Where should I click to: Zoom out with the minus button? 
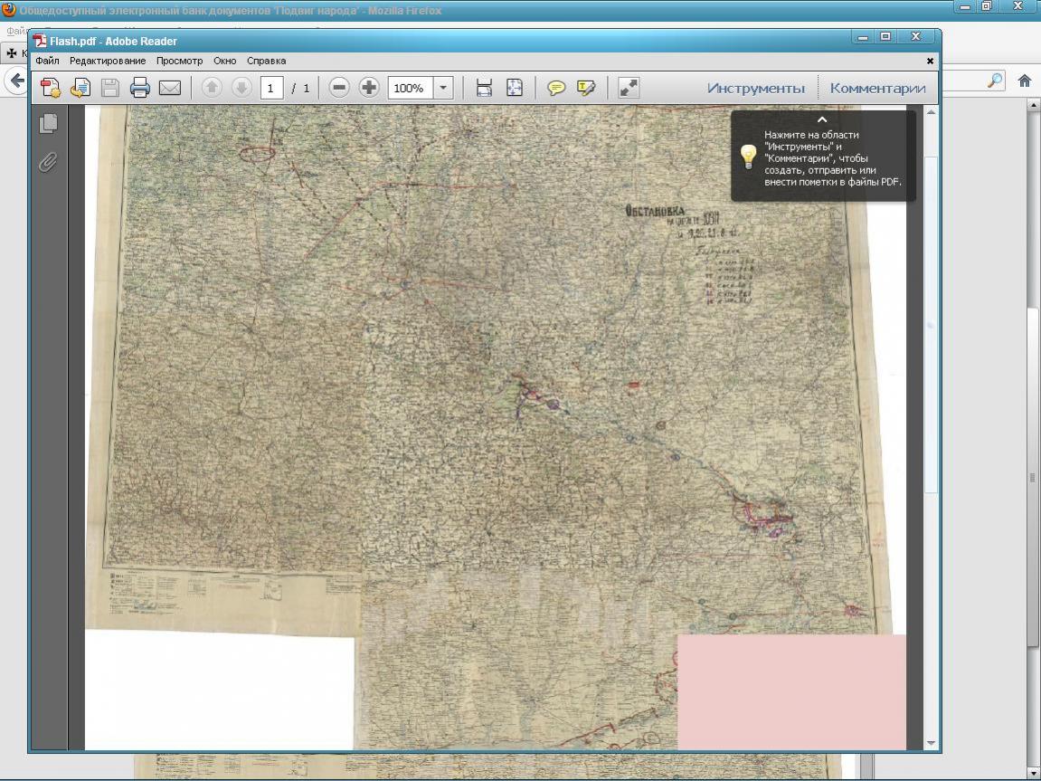[339, 88]
